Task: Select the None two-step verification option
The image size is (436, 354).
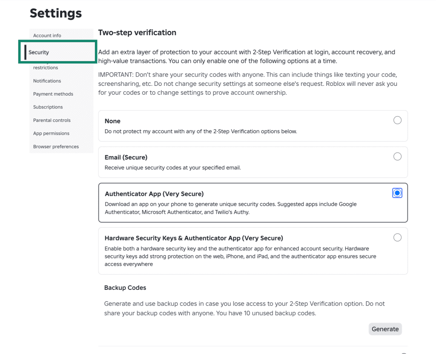Action: [397, 120]
